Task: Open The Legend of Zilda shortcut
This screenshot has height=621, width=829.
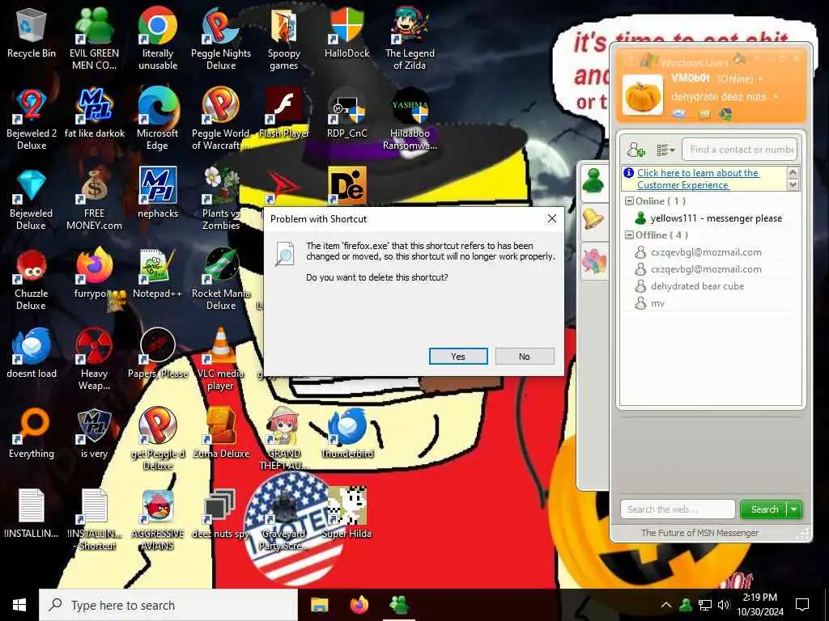Action: (x=410, y=40)
